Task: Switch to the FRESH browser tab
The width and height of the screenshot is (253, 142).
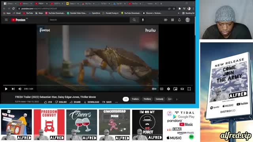Action: pyautogui.click(x=41, y=4)
